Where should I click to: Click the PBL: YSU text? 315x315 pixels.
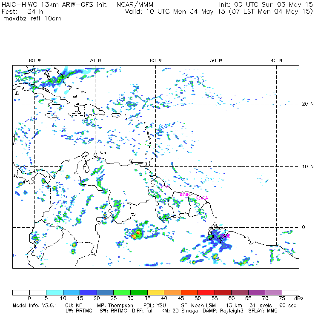(154, 306)
